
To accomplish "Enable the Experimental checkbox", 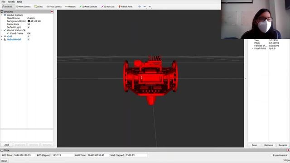I will (x=271, y=155).
